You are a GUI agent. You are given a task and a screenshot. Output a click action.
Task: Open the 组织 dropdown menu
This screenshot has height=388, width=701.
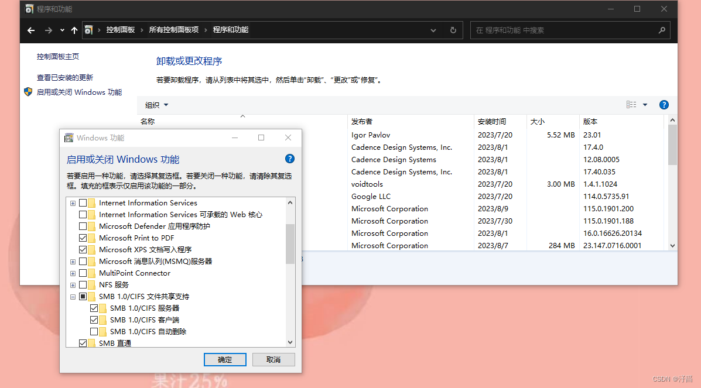pyautogui.click(x=156, y=105)
